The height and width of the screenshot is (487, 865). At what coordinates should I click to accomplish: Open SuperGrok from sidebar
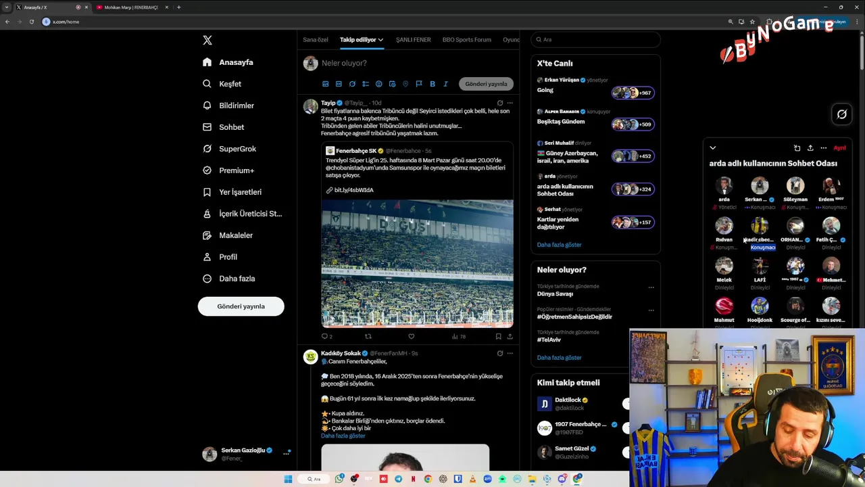click(x=230, y=149)
